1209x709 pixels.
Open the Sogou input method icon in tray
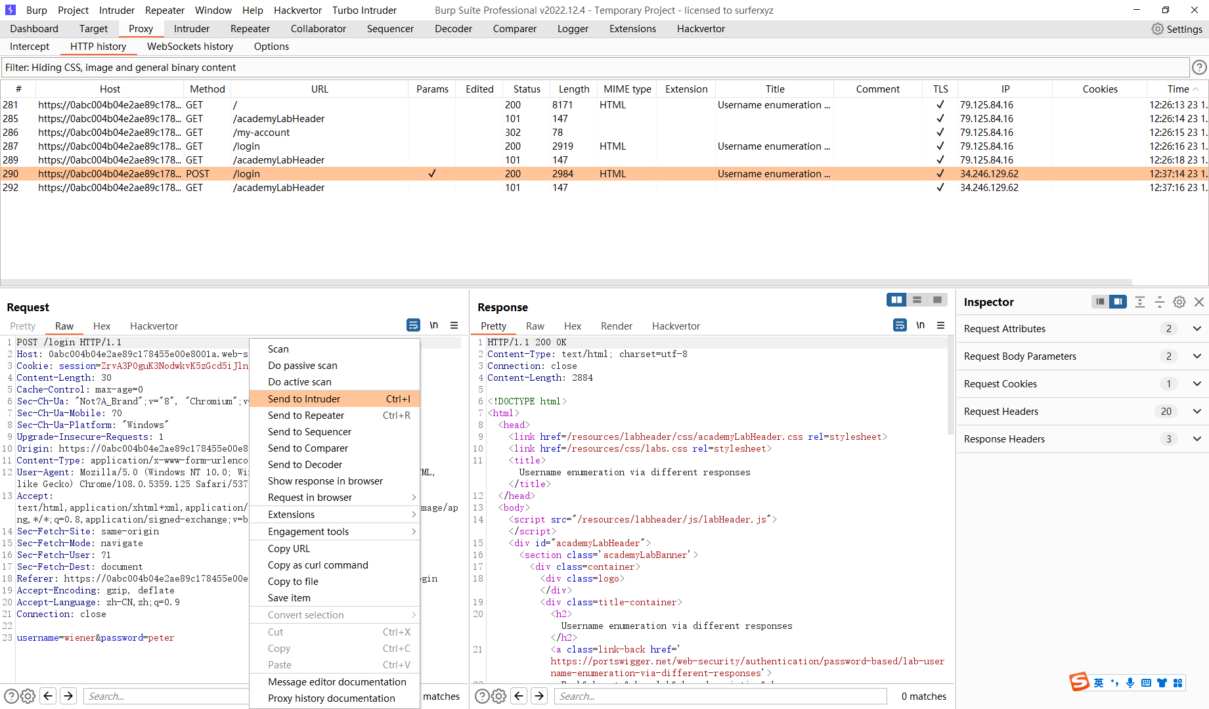coord(1079,683)
